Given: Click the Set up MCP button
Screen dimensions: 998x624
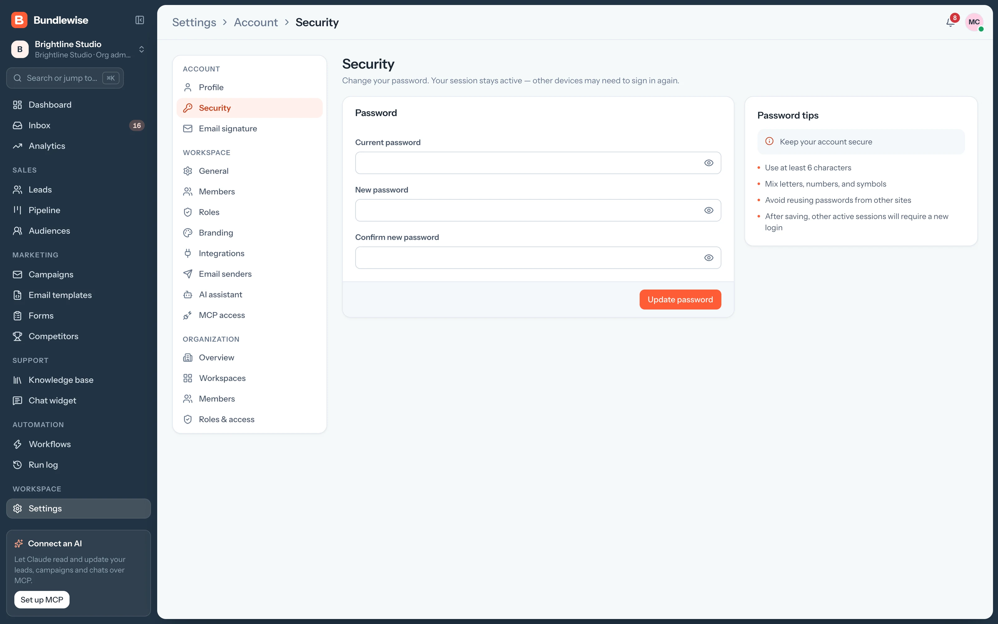Looking at the screenshot, I should [x=42, y=600].
